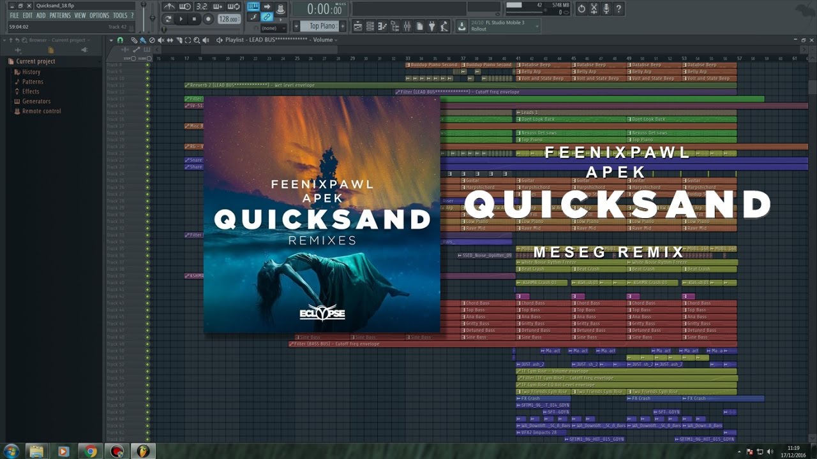
Task: Open the EDIT menu
Action: (x=27, y=15)
